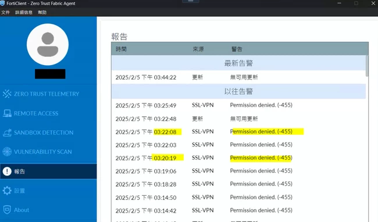The height and width of the screenshot is (222, 378).
Task: Click the 時間 column header
Action: point(121,49)
